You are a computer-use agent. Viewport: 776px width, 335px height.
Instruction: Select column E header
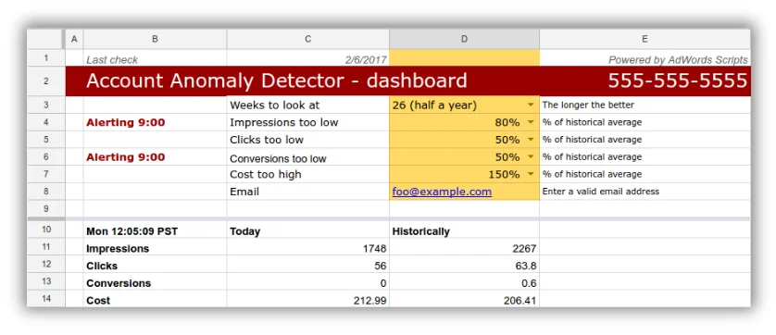click(x=645, y=39)
